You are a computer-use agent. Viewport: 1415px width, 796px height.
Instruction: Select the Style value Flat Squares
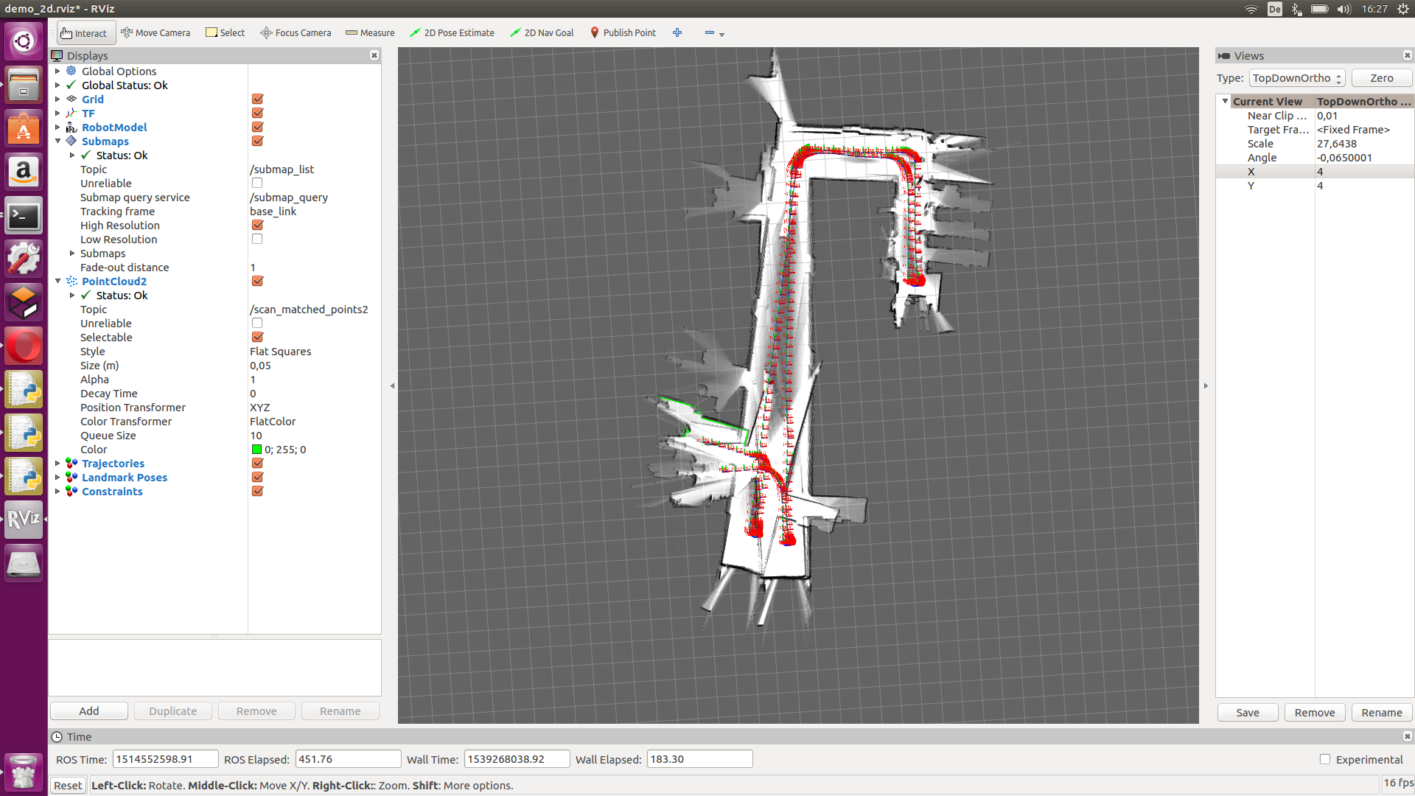coord(281,352)
